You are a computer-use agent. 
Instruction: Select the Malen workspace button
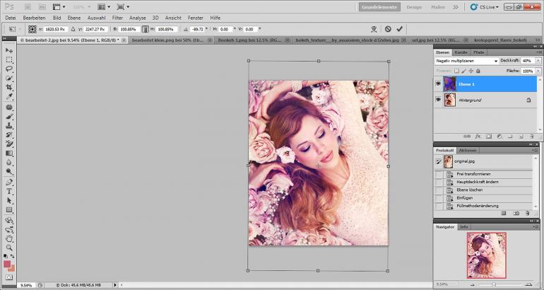point(438,7)
